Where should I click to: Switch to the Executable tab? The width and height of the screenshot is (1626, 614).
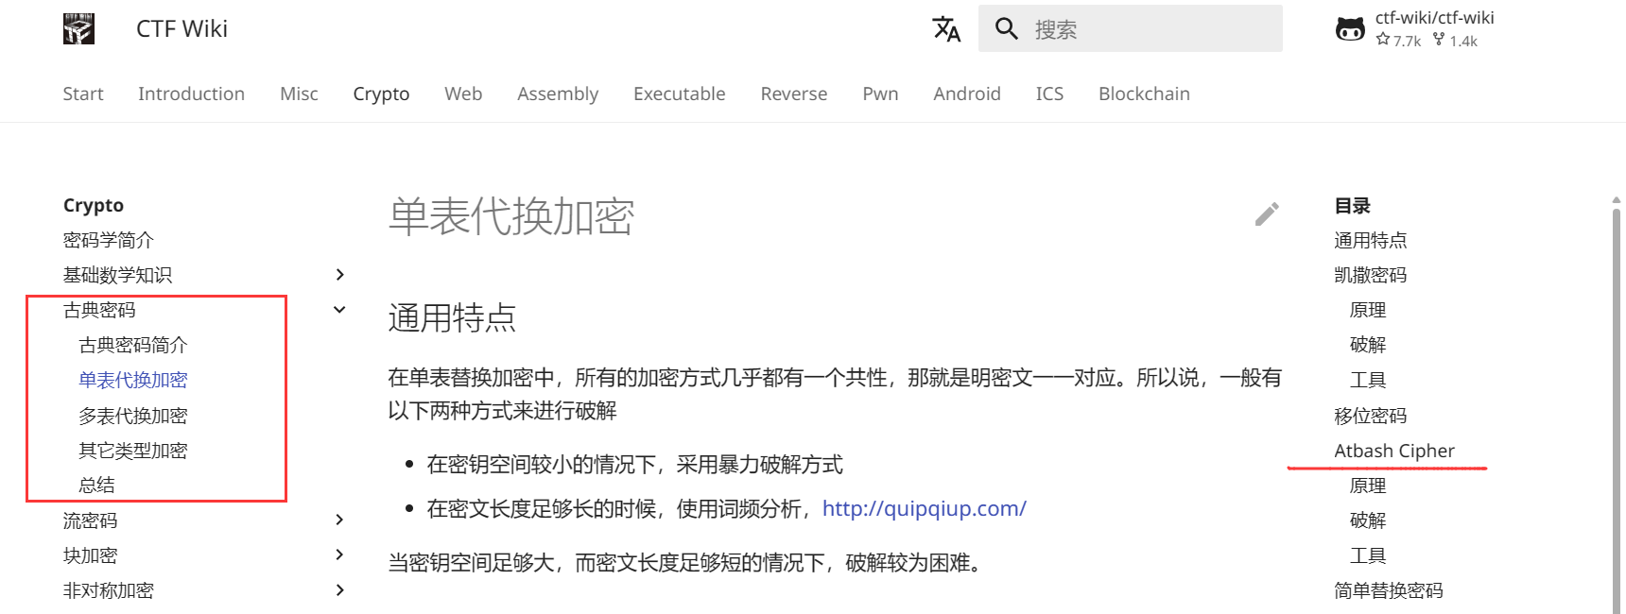pos(680,94)
